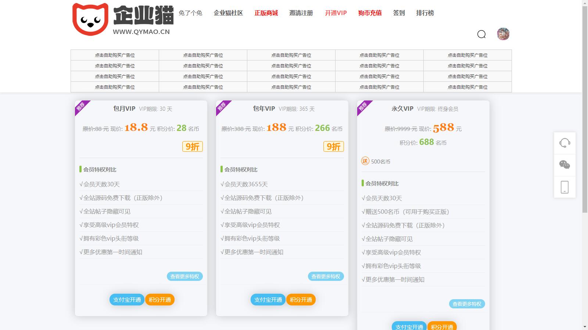Click 支付宝开通 on the 包月VIP card
This screenshot has height=330, width=588.
pos(126,299)
